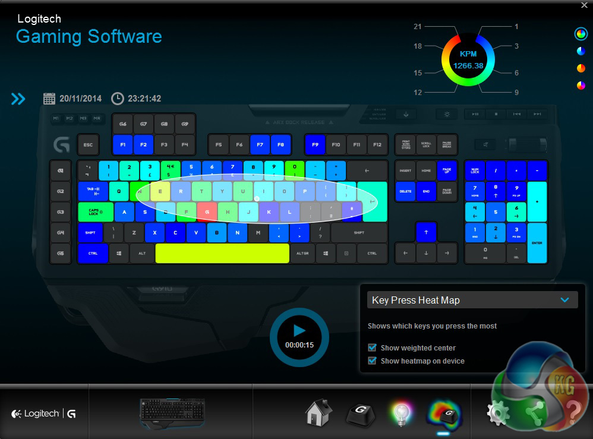Click the calendar date icon
Image resolution: width=593 pixels, height=439 pixels.
pos(49,98)
